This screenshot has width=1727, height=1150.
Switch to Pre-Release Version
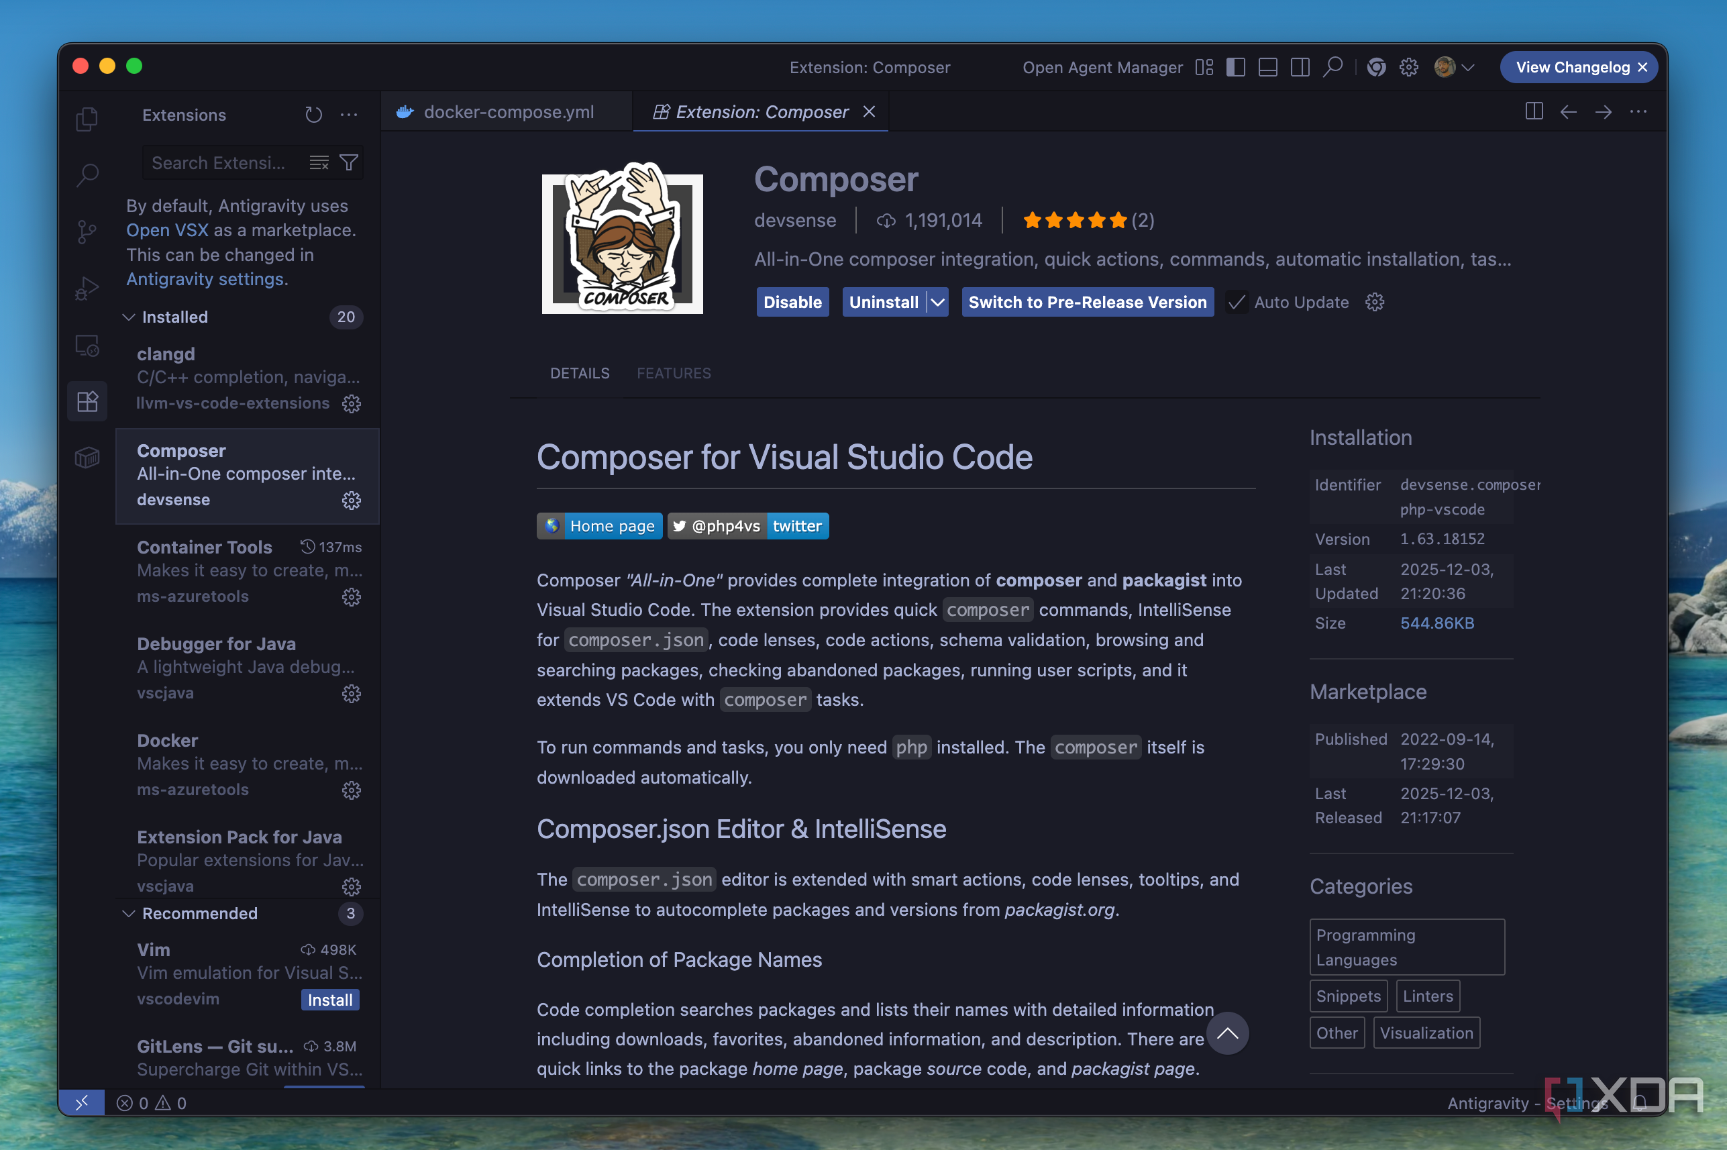click(1088, 302)
